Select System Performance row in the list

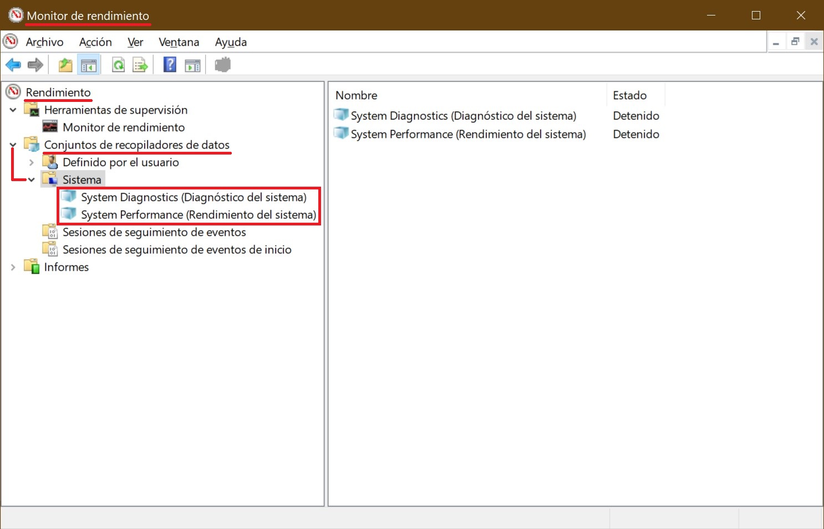pos(468,134)
